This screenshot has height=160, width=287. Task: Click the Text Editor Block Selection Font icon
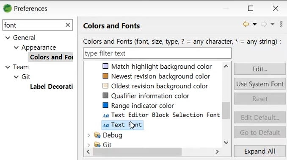105,115
